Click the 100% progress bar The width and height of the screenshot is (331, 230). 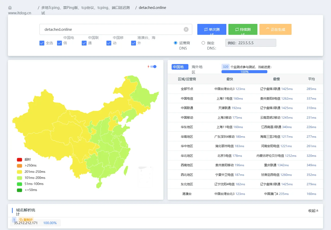coord(244,72)
